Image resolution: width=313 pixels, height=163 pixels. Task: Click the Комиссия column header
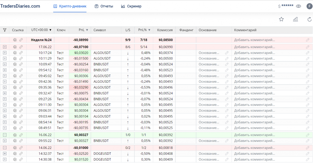[165, 30]
